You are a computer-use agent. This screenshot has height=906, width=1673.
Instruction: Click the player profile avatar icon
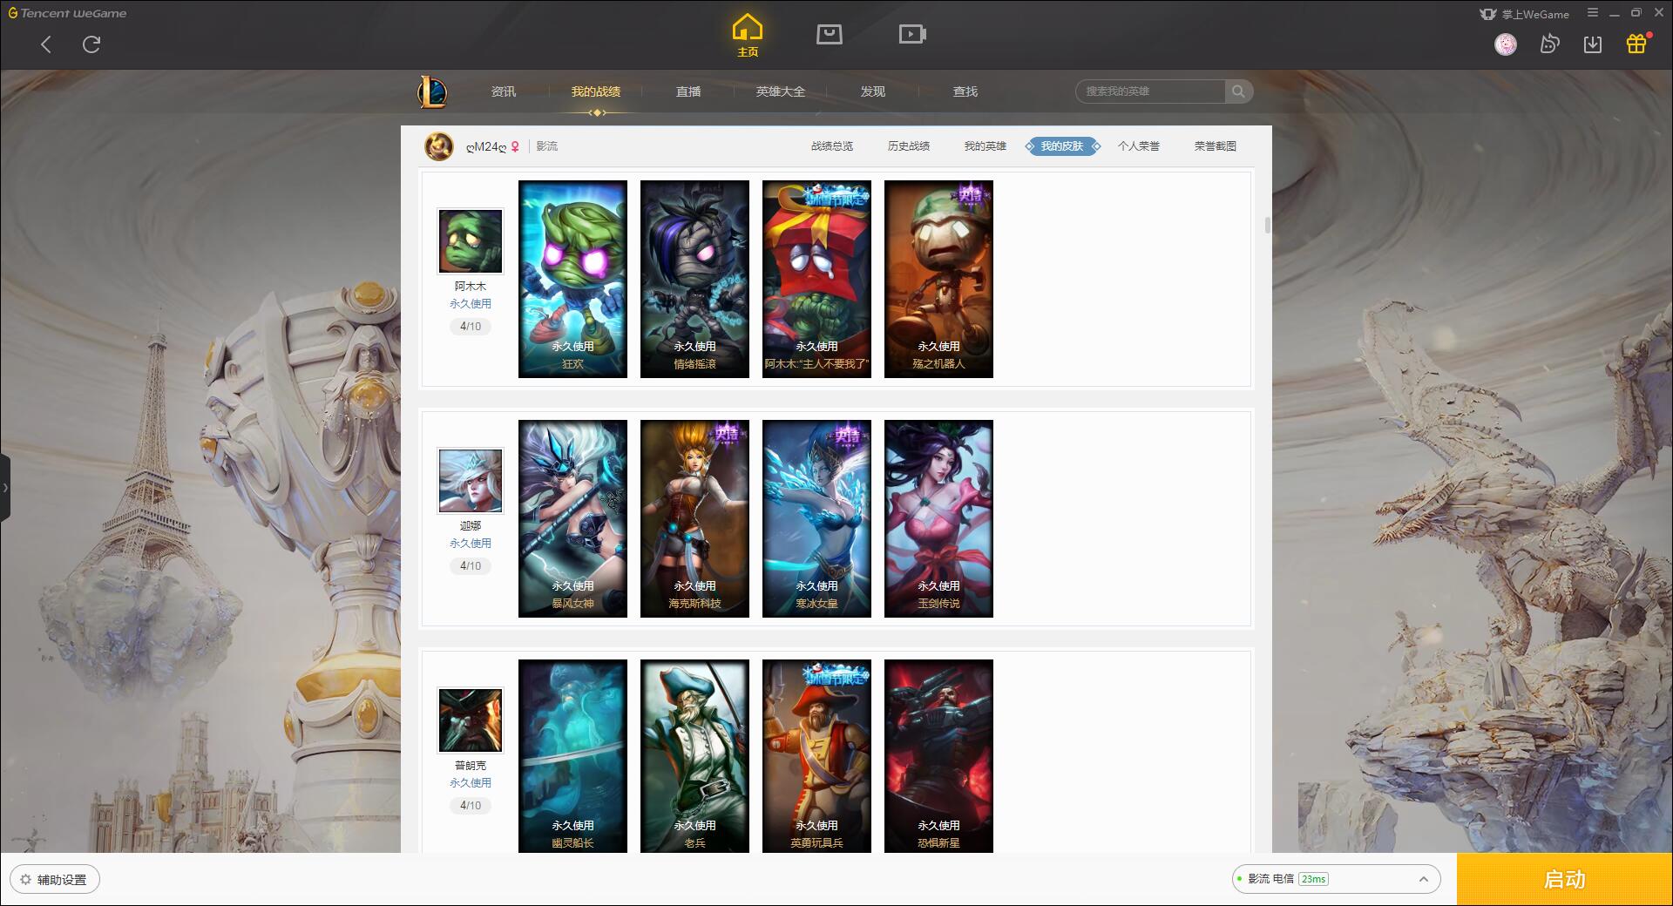pos(439,146)
